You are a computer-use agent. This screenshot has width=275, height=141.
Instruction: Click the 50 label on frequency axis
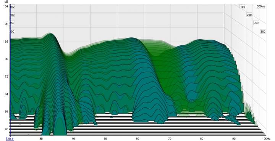(x=105, y=139)
